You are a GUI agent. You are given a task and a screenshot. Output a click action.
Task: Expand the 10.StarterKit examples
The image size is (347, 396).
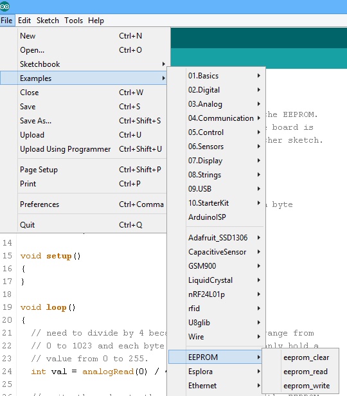(x=217, y=203)
